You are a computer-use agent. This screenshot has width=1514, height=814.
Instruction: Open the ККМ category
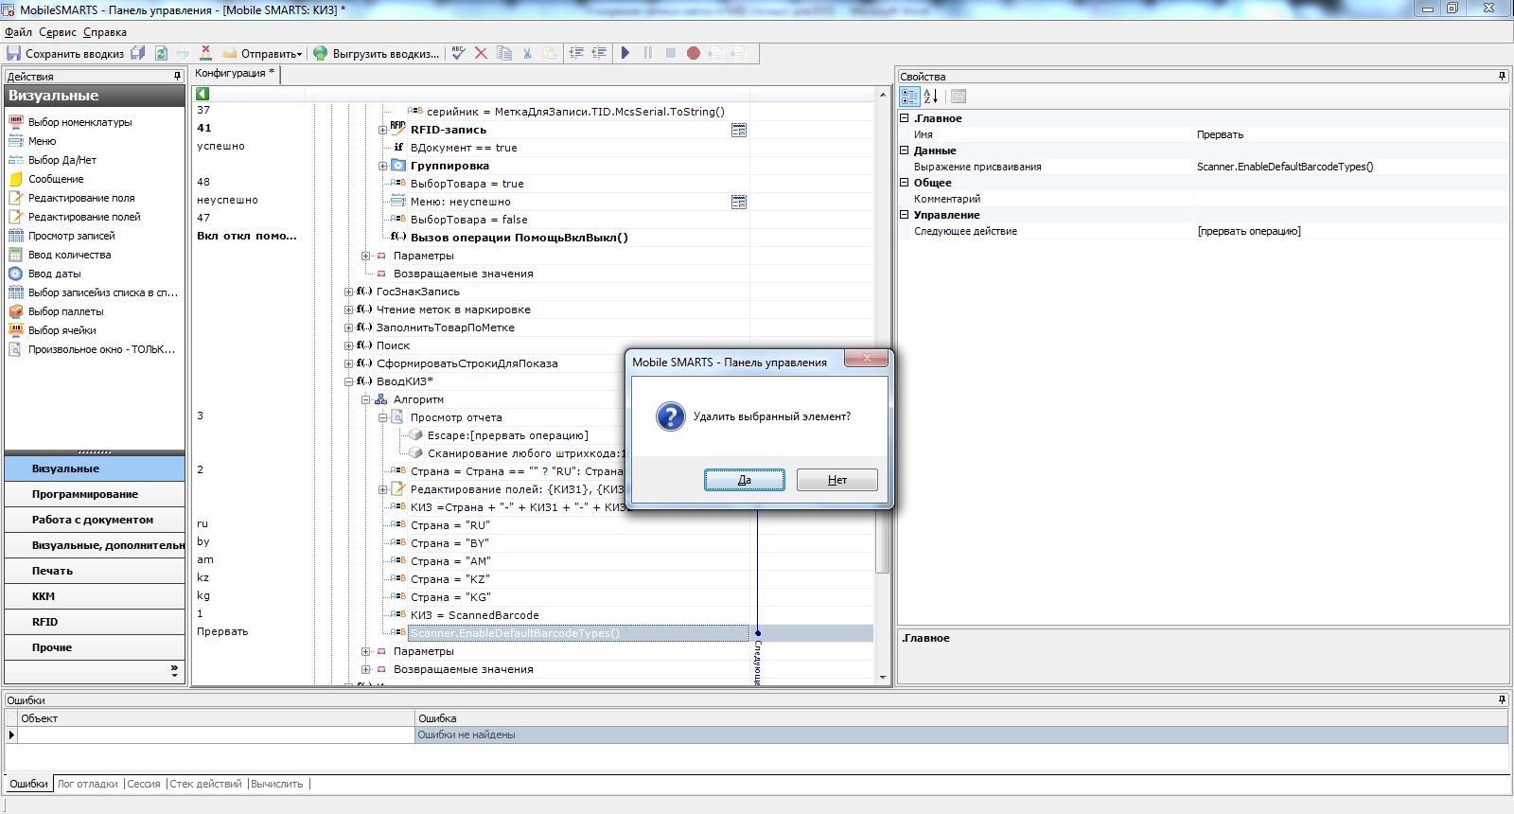coord(95,596)
